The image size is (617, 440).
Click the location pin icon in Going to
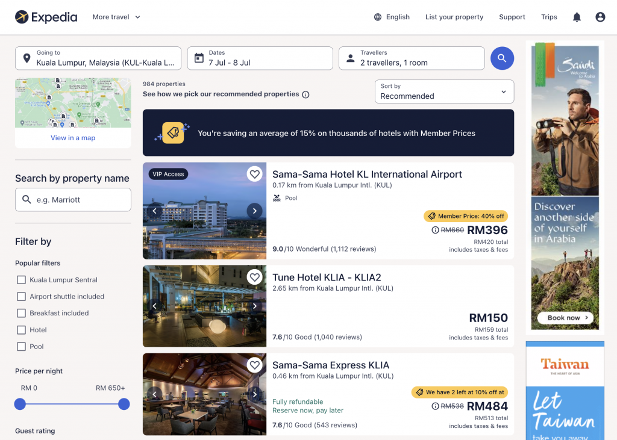tap(27, 58)
